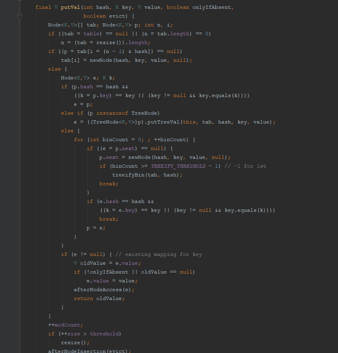Click the putVal method name in signature
This screenshot has width=338, height=353.
(x=70, y=7)
